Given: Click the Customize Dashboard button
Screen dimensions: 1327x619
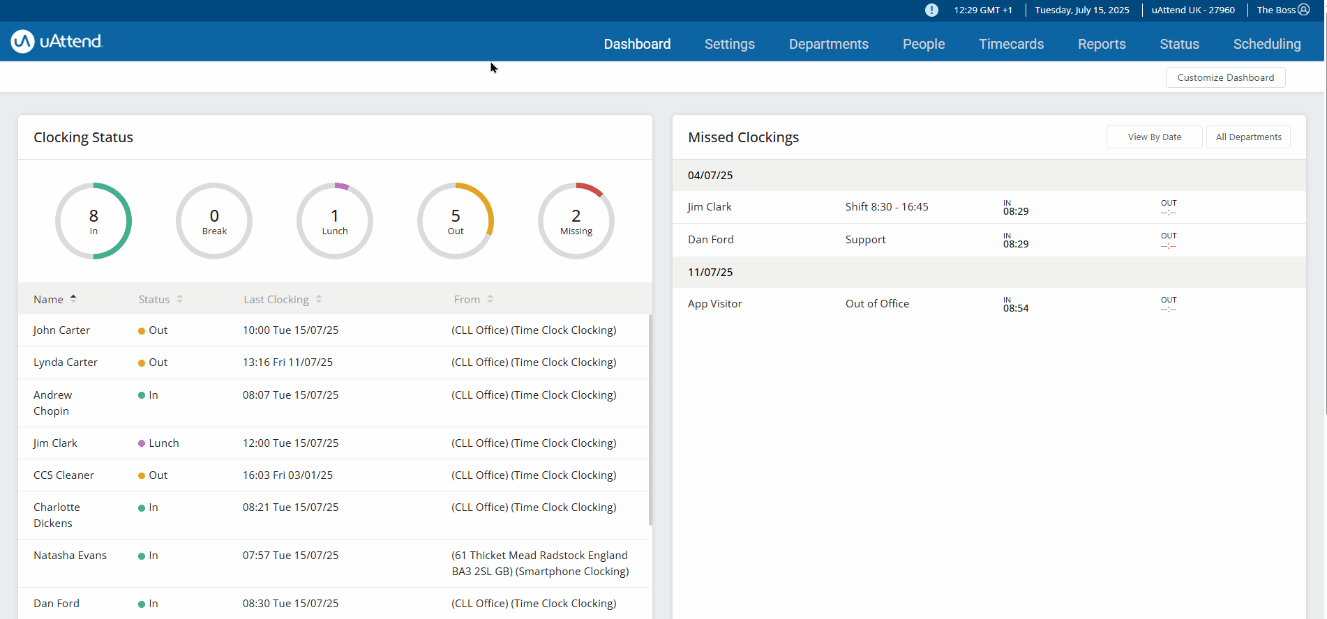Looking at the screenshot, I should click(1226, 77).
